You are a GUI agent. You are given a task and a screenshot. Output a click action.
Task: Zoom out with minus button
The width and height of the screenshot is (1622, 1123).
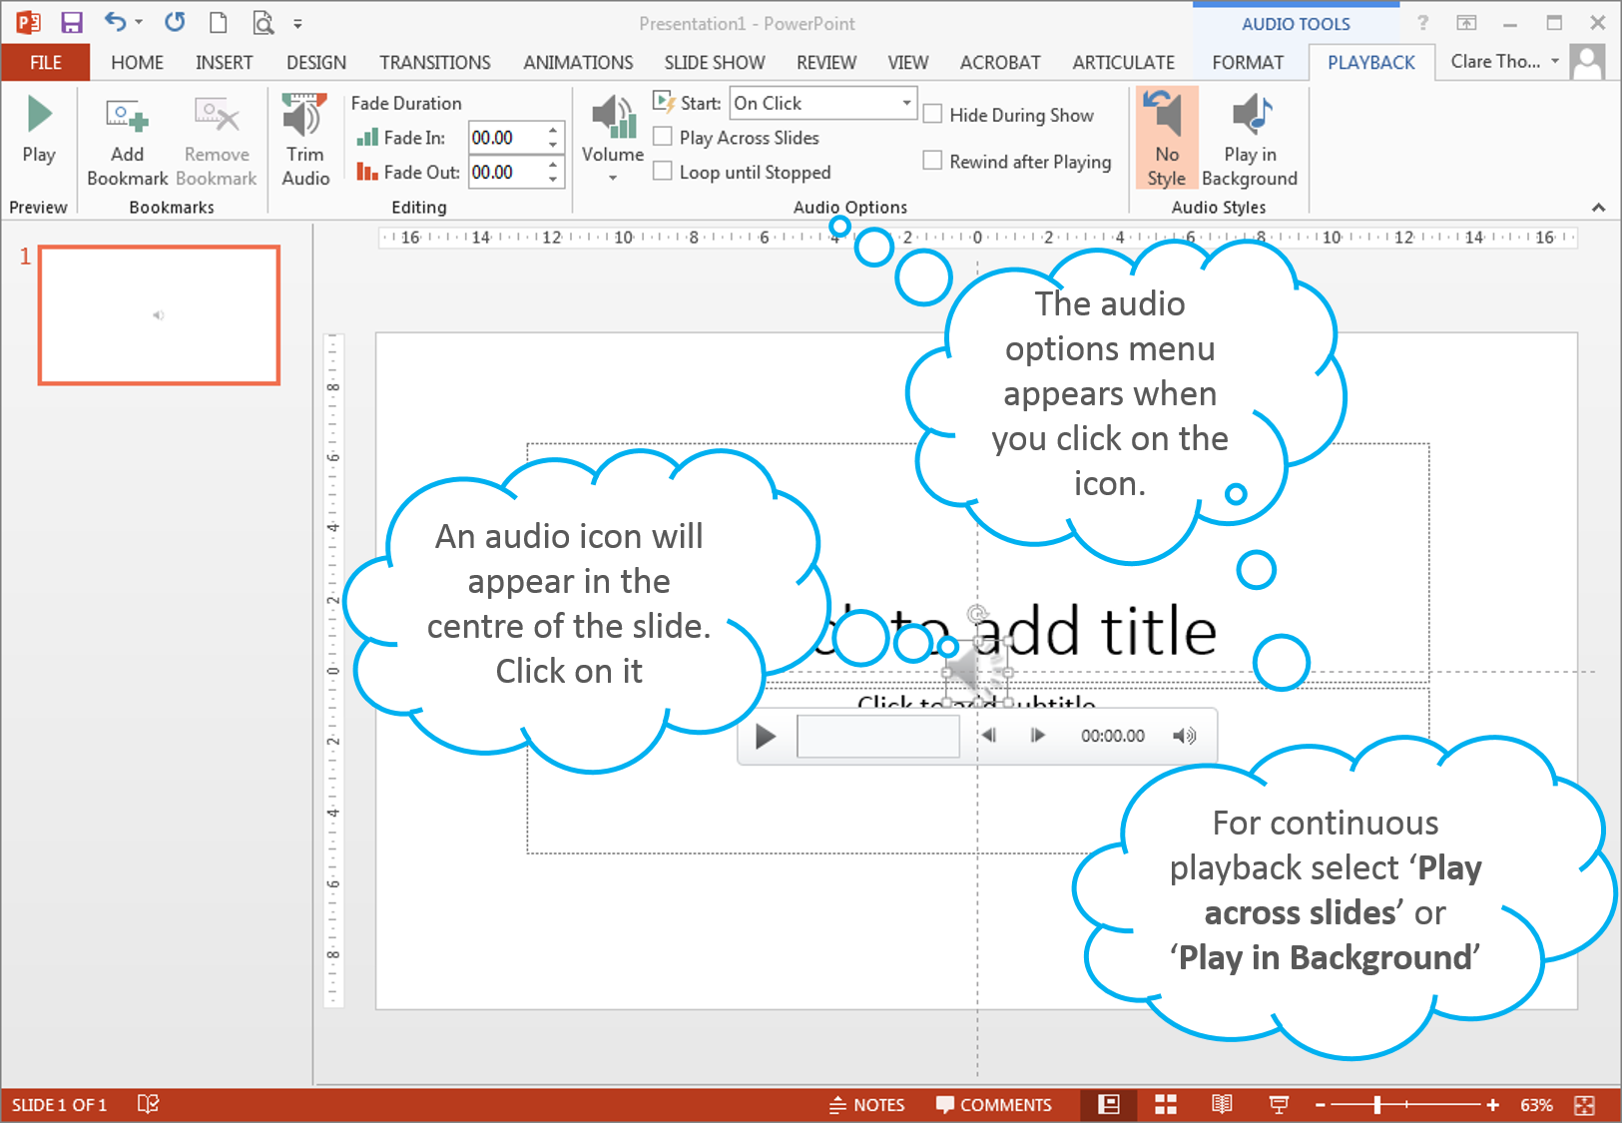coord(1321,1105)
